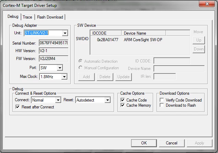Image resolution: width=218 pixels, height=153 pixels.
Task: Cancel the target driver setup
Action: tap(172, 143)
